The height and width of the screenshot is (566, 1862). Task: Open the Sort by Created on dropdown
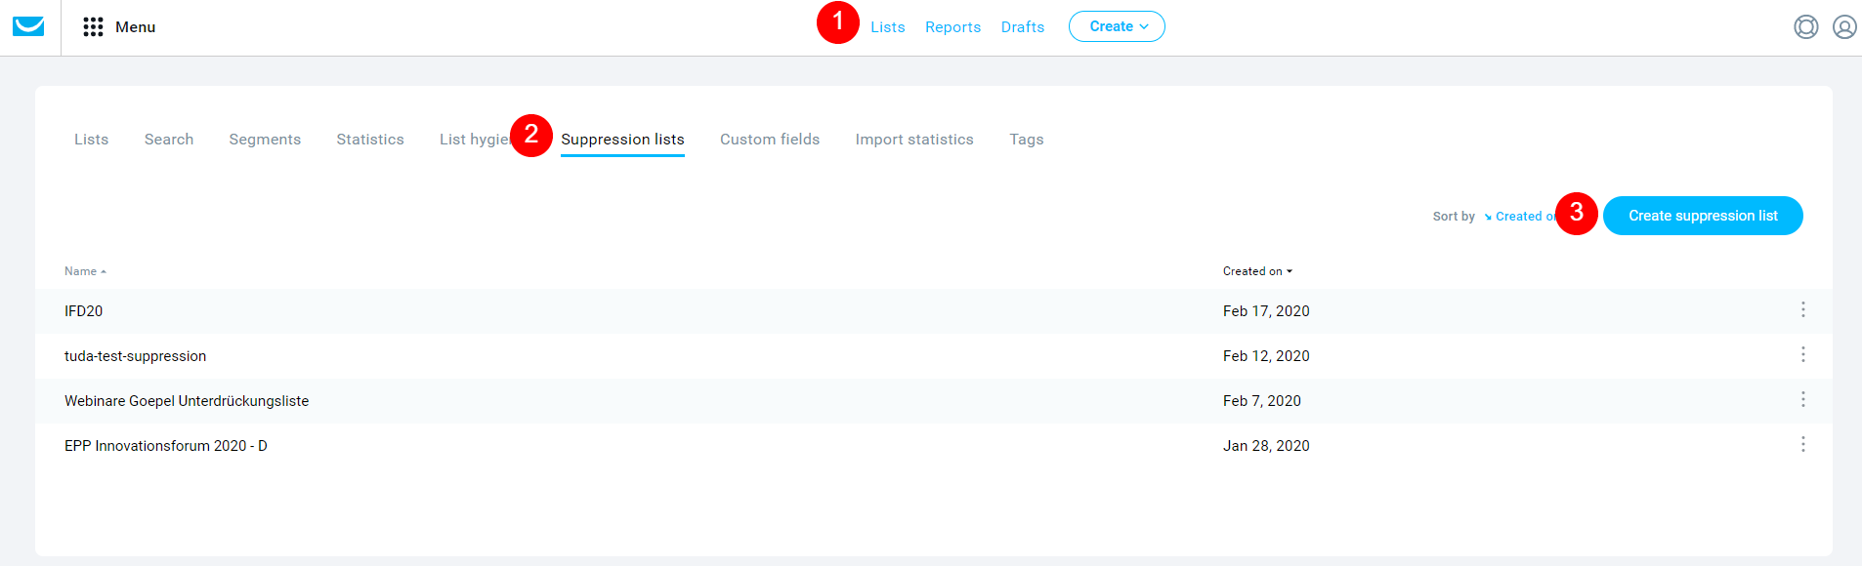[x=1520, y=217]
